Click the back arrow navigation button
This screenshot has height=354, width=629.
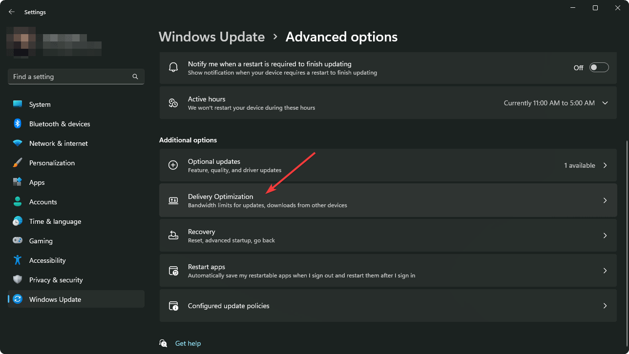11,12
